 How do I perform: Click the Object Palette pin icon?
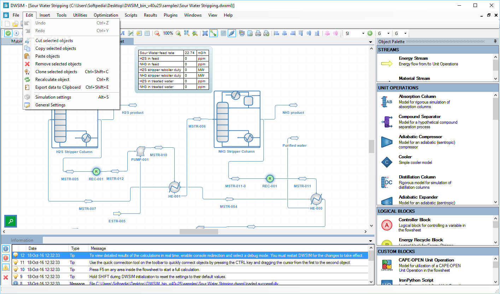(495, 42)
